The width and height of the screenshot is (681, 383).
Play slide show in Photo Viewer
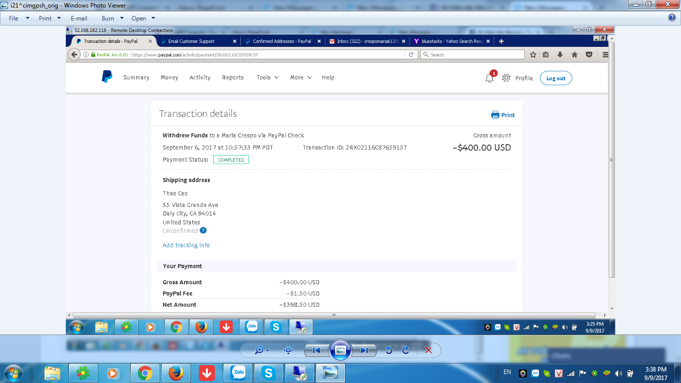(340, 350)
